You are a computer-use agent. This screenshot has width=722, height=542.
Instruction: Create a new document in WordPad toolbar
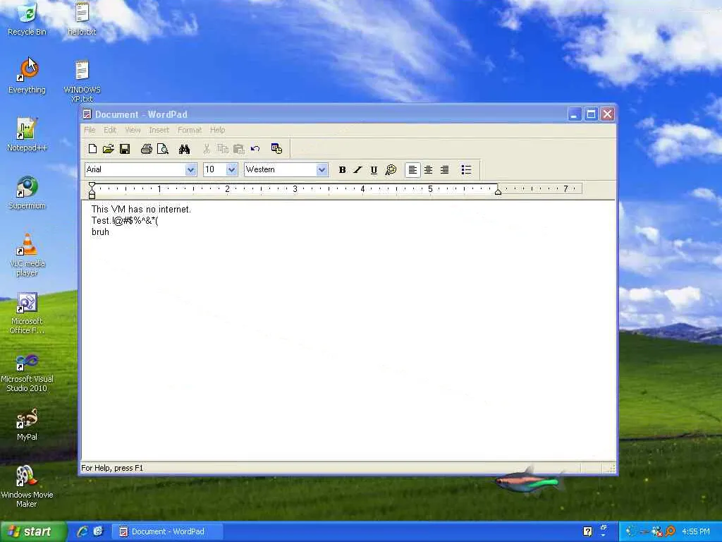click(92, 149)
